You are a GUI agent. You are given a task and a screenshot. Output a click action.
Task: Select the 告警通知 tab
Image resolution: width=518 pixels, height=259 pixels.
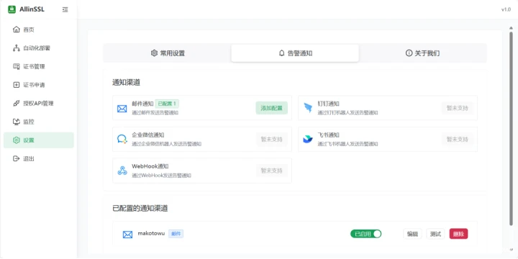295,53
